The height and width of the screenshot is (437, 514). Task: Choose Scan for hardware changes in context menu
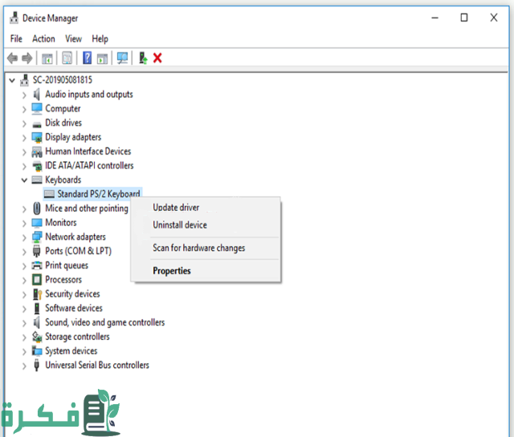(198, 248)
